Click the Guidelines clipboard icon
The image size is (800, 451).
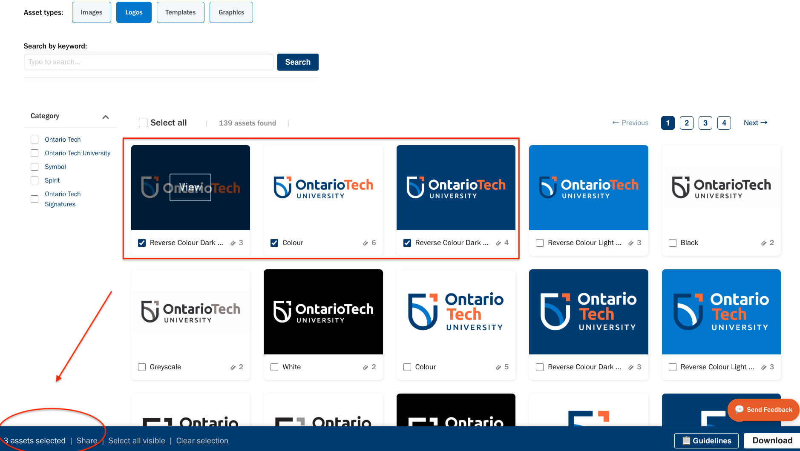pyautogui.click(x=686, y=440)
